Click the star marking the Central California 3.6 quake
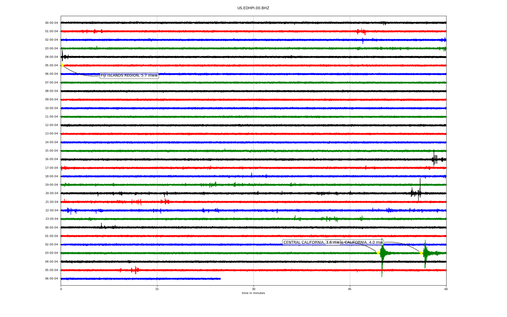Viewport: 507px width, 317px height. pyautogui.click(x=378, y=253)
